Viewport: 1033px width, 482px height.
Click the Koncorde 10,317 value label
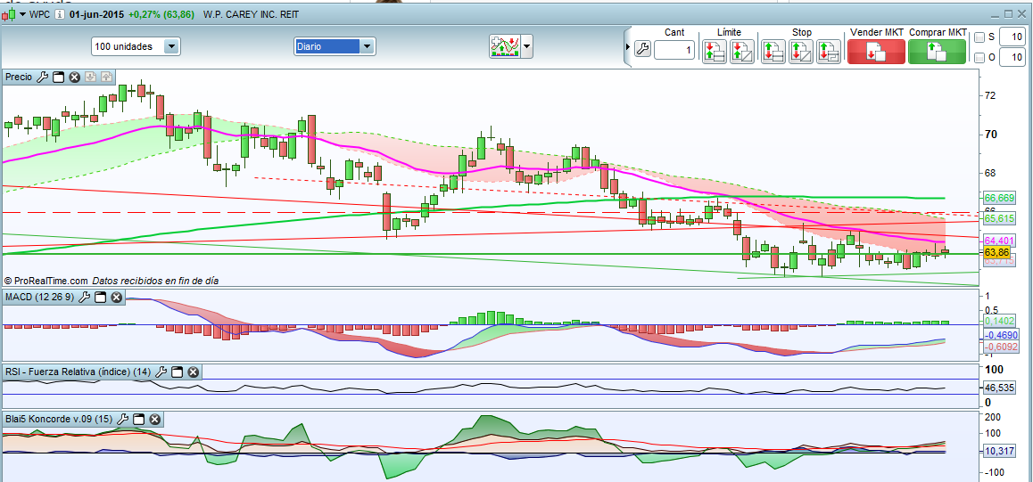coord(1001,452)
